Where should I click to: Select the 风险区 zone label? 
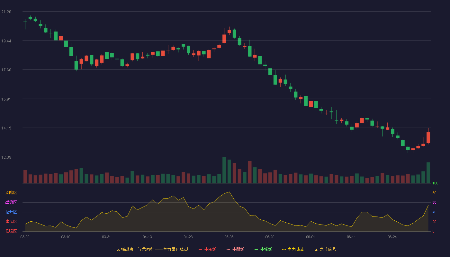point(11,193)
